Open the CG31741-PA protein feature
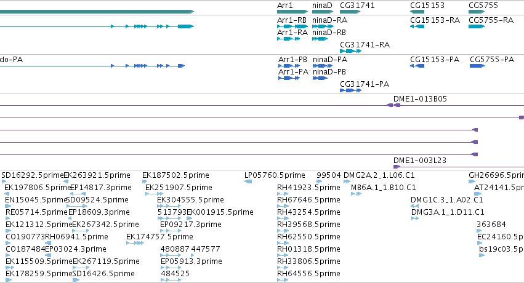Viewport: 524px width, 283px height. coord(365,84)
